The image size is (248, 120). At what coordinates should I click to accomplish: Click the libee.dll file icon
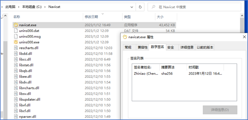click(x=16, y=77)
